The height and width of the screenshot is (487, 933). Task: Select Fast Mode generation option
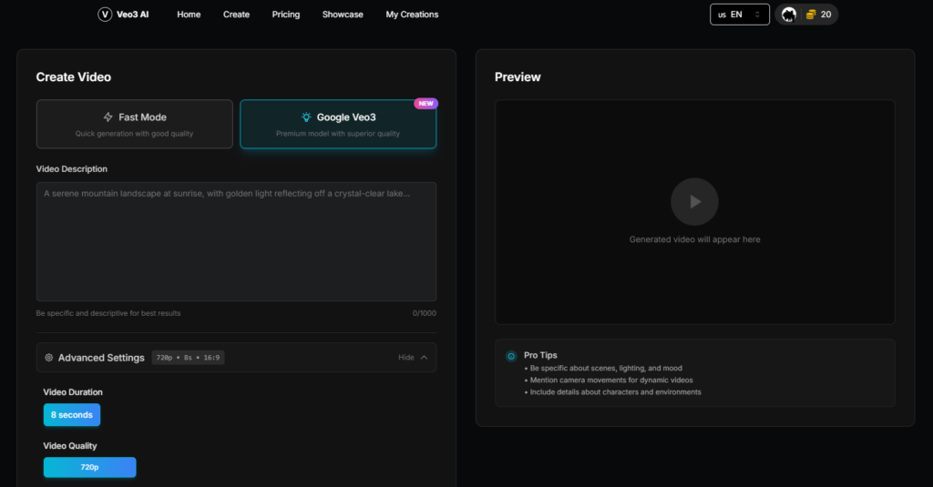[x=135, y=124]
